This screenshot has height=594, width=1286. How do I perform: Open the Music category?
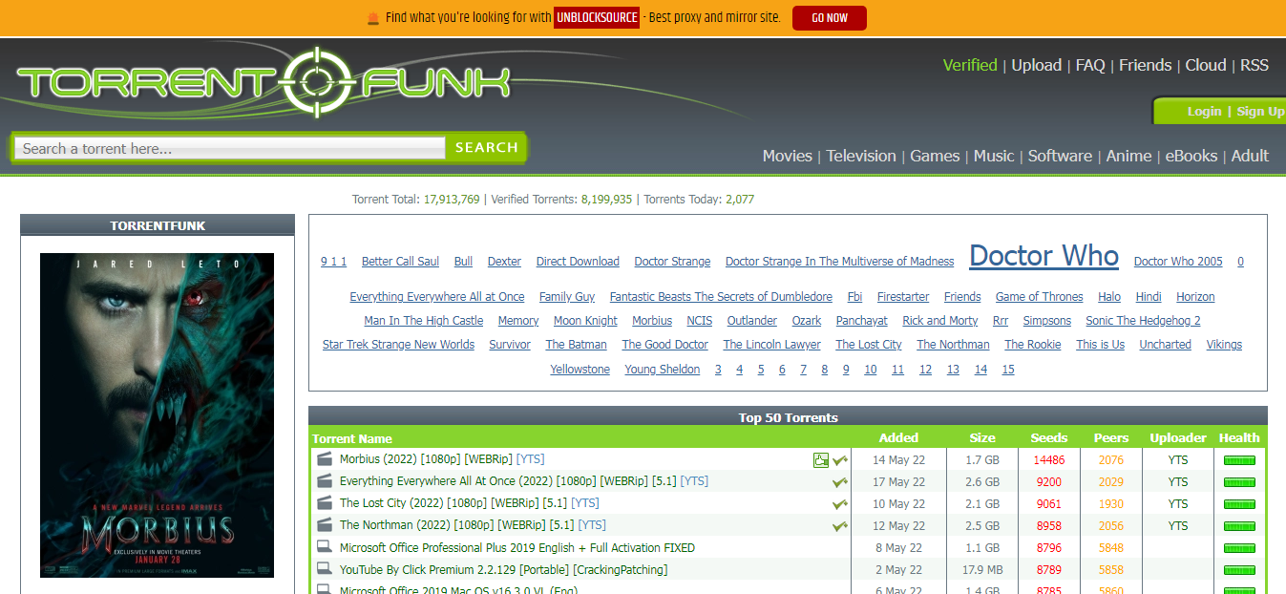(x=994, y=156)
